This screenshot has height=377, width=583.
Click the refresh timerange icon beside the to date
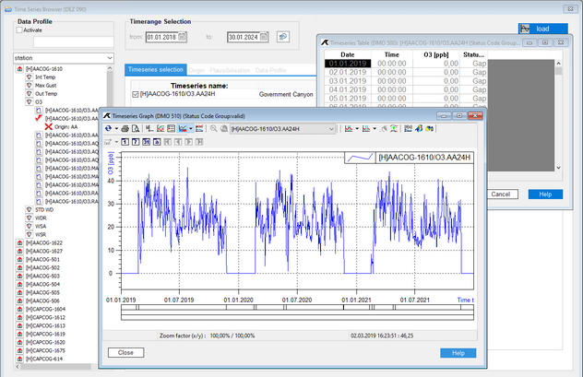pyautogui.click(x=283, y=37)
